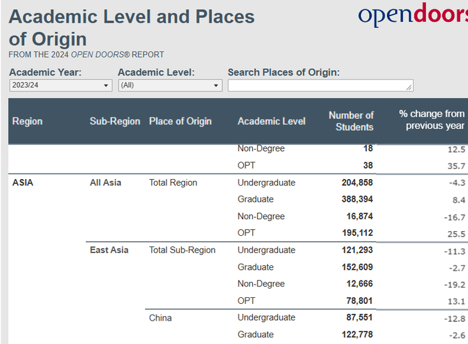The image size is (468, 344).
Task: Open the Academic Level dropdown
Action: [169, 85]
